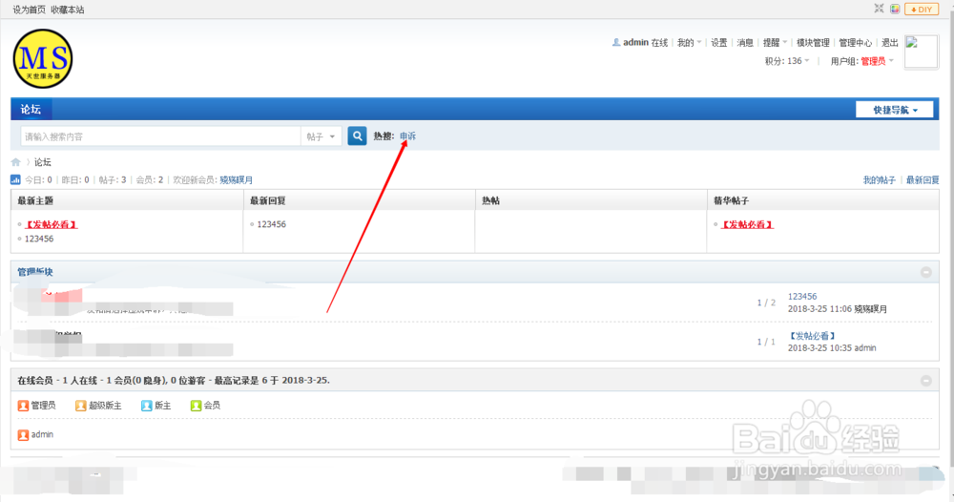Image resolution: width=954 pixels, height=502 pixels.
Task: Open 消息 in the user menu
Action: coord(745,43)
